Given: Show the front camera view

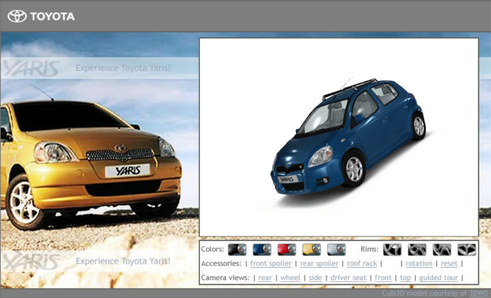Looking at the screenshot, I should pos(383,278).
